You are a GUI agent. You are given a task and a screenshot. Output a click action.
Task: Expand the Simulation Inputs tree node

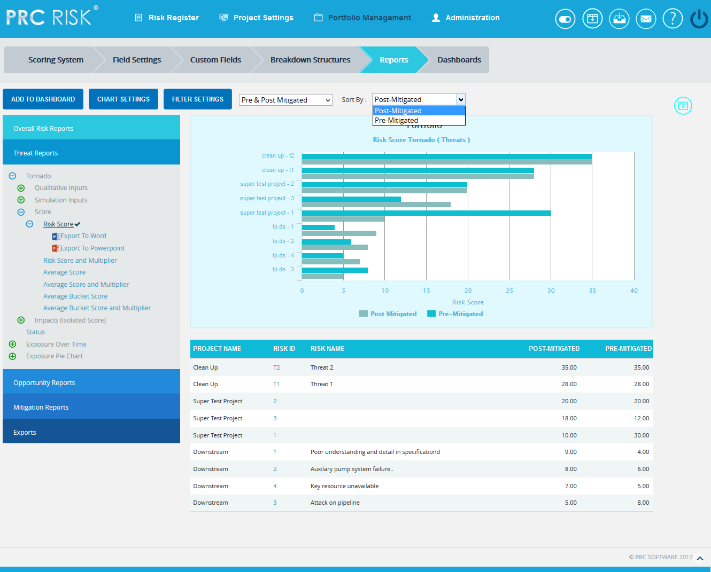pos(21,200)
